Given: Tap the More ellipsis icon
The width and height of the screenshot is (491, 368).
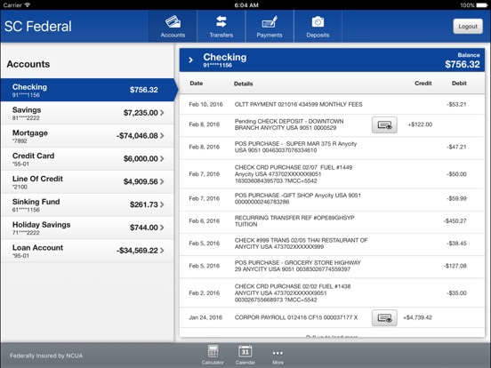Looking at the screenshot, I should [278, 353].
